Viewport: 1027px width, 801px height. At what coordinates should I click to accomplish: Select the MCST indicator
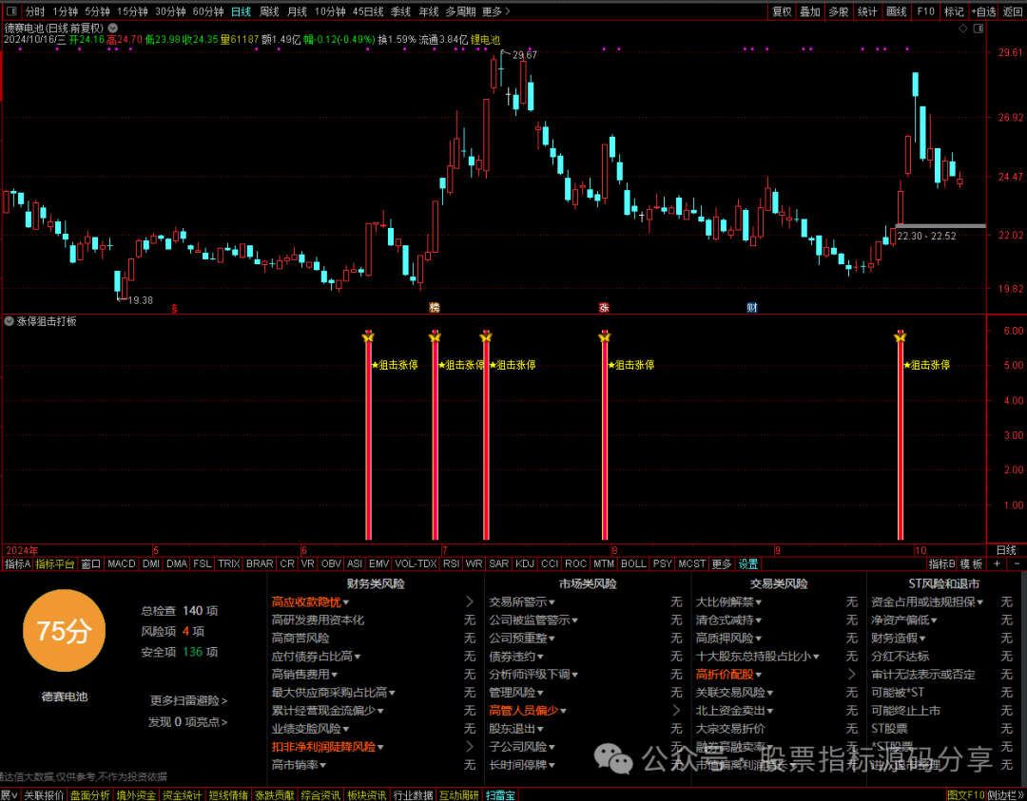coord(692,563)
